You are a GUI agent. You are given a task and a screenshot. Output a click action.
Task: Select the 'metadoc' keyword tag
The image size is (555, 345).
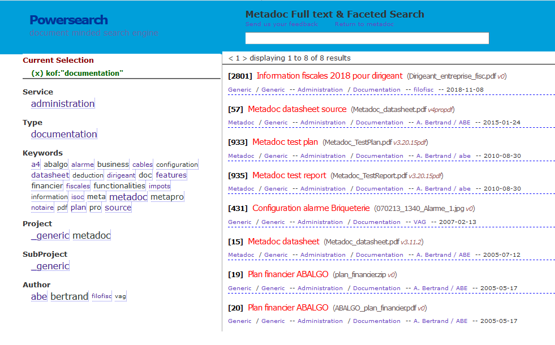(x=128, y=197)
